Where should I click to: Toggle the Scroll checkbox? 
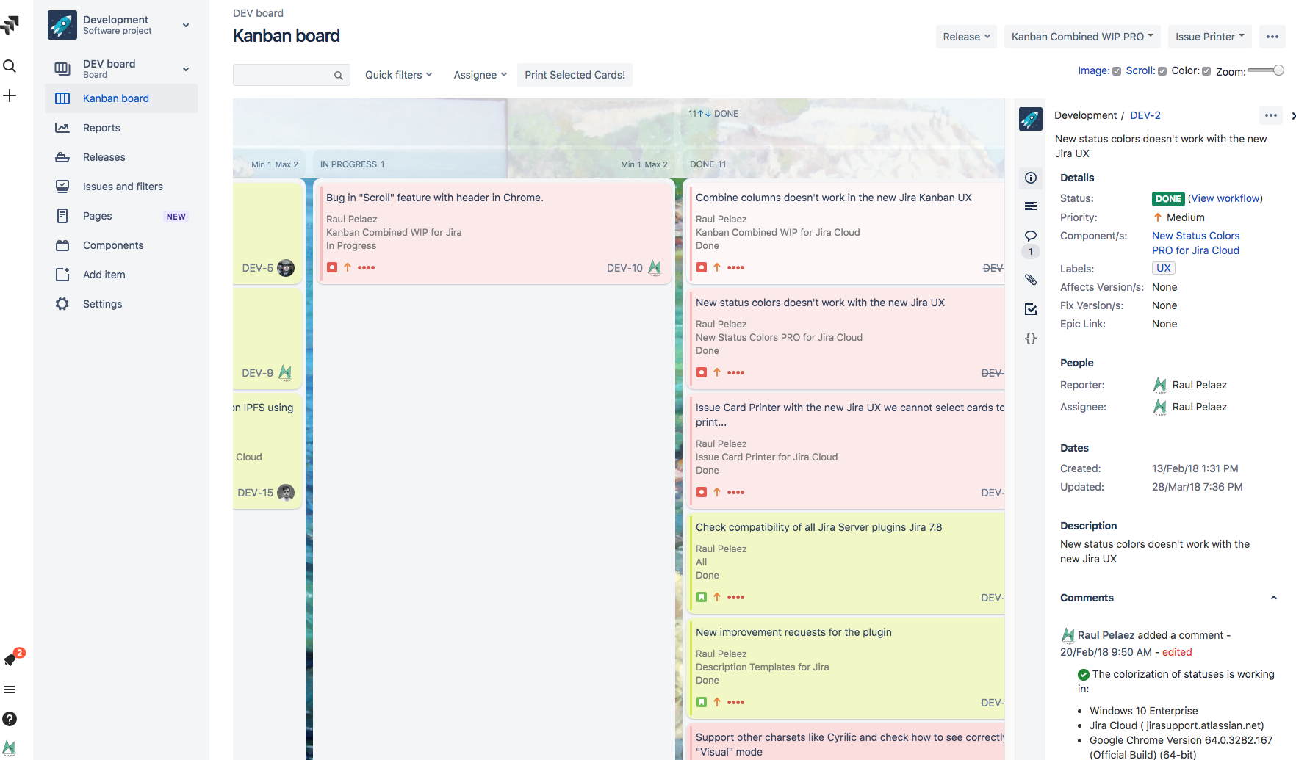point(1162,71)
